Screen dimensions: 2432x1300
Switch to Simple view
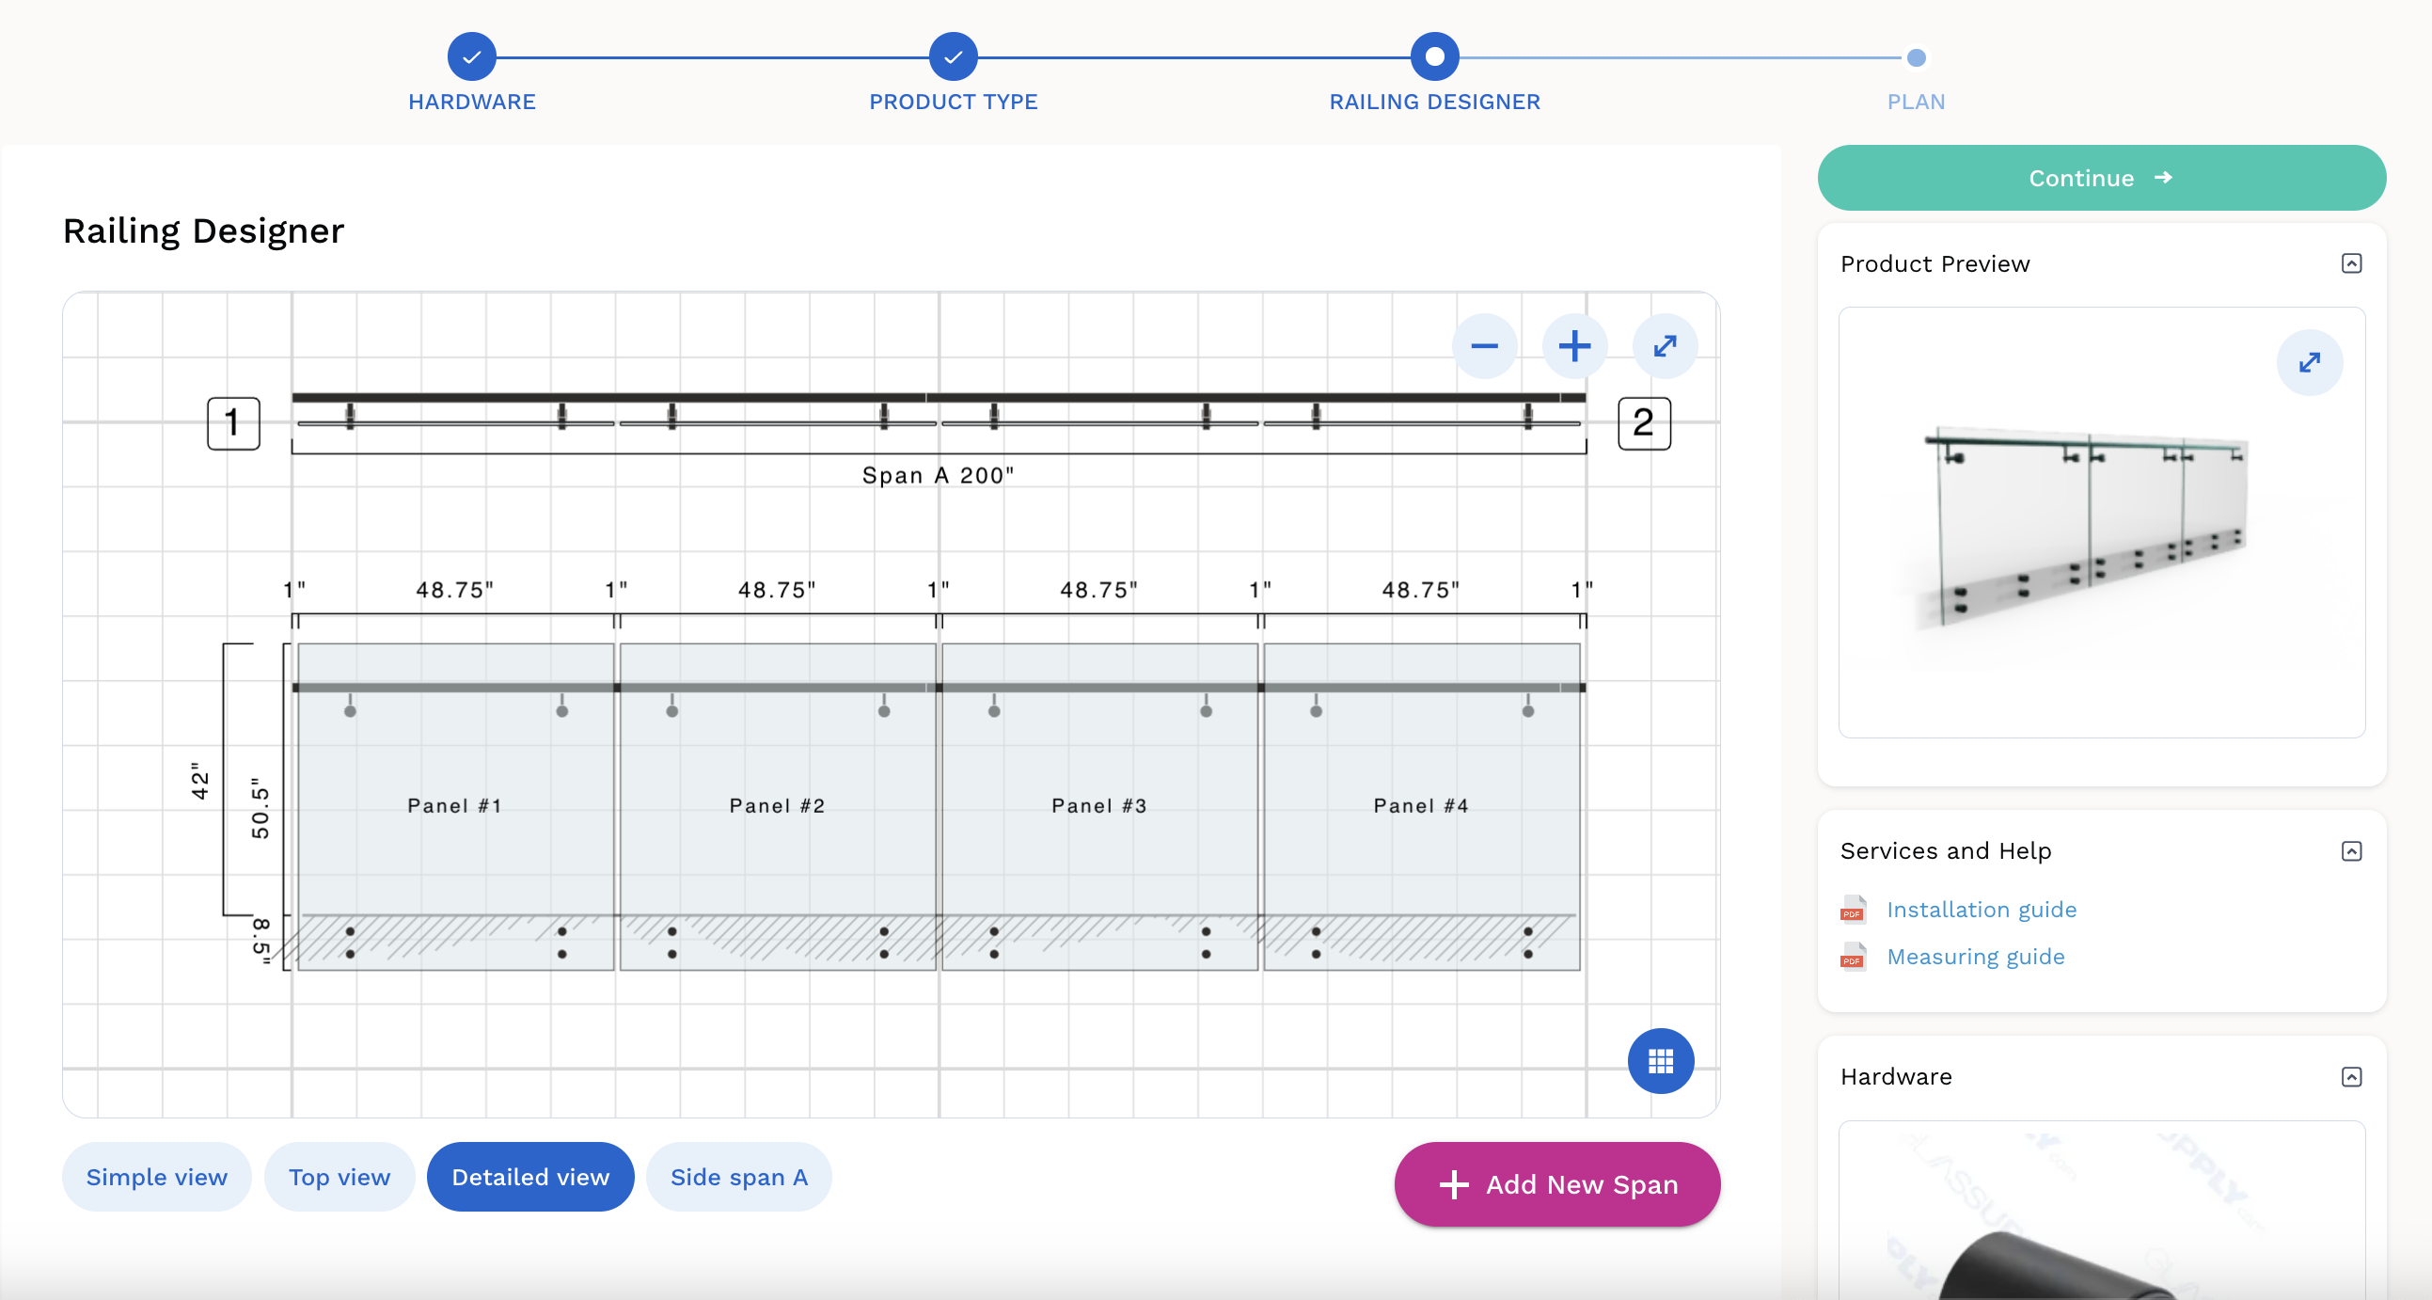click(157, 1178)
